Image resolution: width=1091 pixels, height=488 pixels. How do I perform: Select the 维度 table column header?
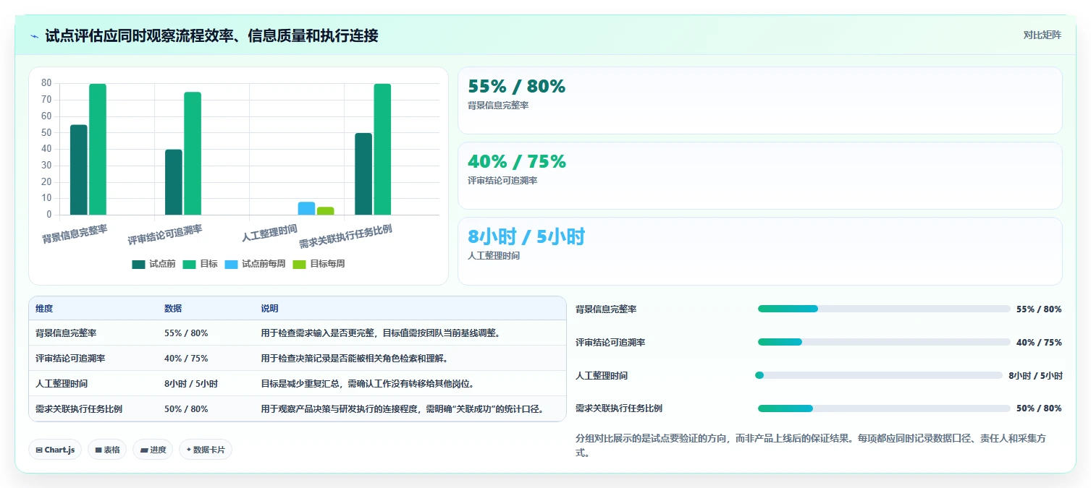44,309
